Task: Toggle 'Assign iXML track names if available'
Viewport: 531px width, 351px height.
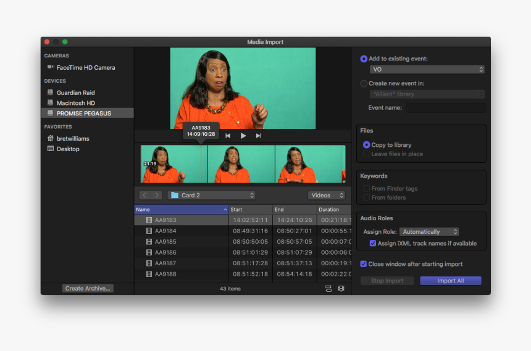Action: (373, 244)
